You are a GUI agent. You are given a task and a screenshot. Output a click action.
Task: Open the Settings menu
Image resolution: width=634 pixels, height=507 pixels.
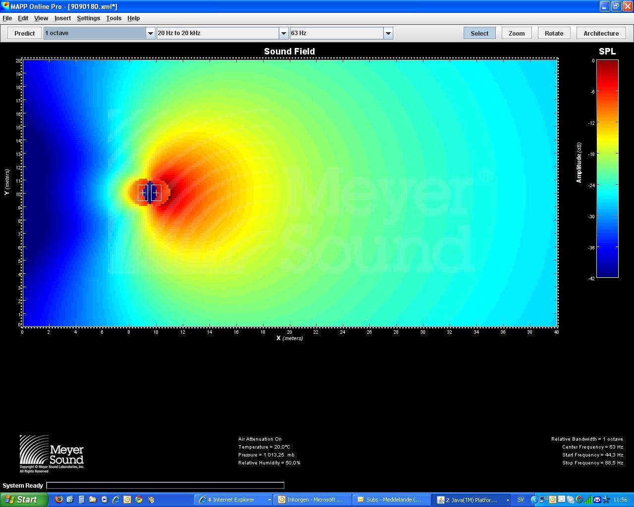pyautogui.click(x=88, y=18)
